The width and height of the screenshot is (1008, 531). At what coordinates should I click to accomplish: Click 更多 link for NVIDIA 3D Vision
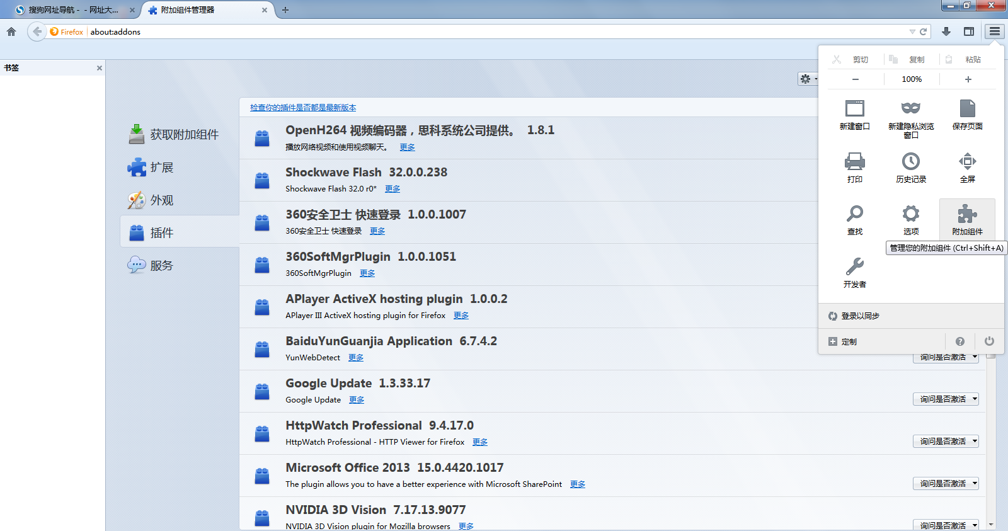tap(466, 526)
